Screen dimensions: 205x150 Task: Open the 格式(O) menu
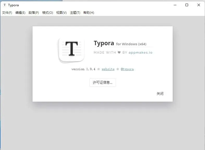(48, 13)
